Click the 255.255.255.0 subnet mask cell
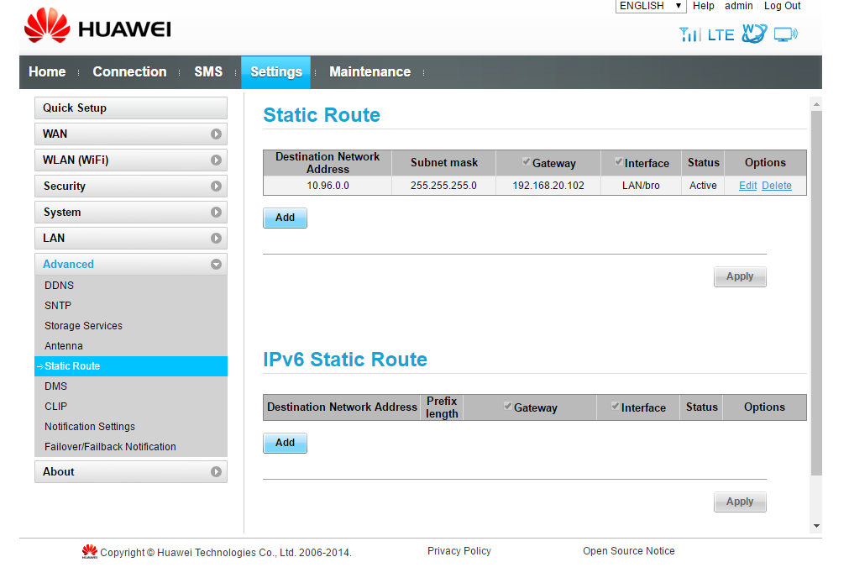Screen dimensions: 849x578 [443, 186]
